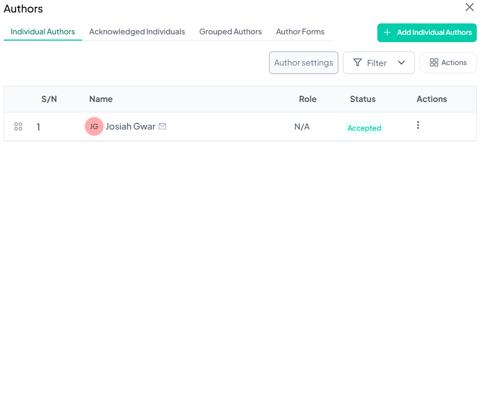Open the Grouped Authors tab
The width and height of the screenshot is (483, 398).
point(231,32)
